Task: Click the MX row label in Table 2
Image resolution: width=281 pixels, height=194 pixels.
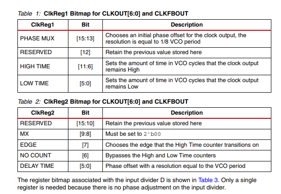Action: pyautogui.click(x=24, y=134)
